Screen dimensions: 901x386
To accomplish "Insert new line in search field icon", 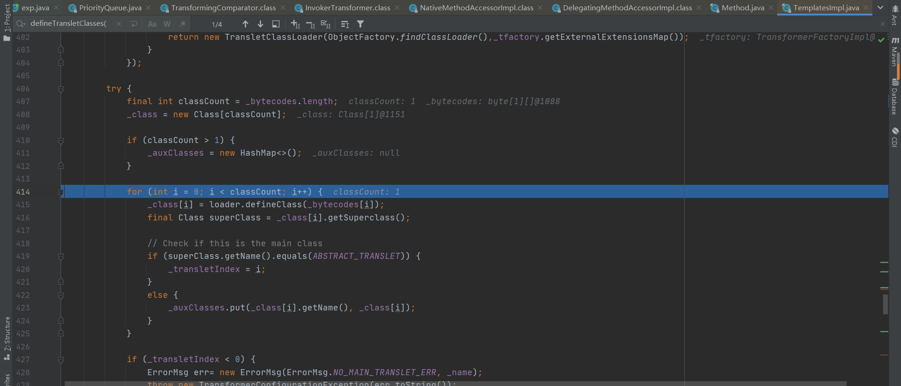I will click(134, 24).
